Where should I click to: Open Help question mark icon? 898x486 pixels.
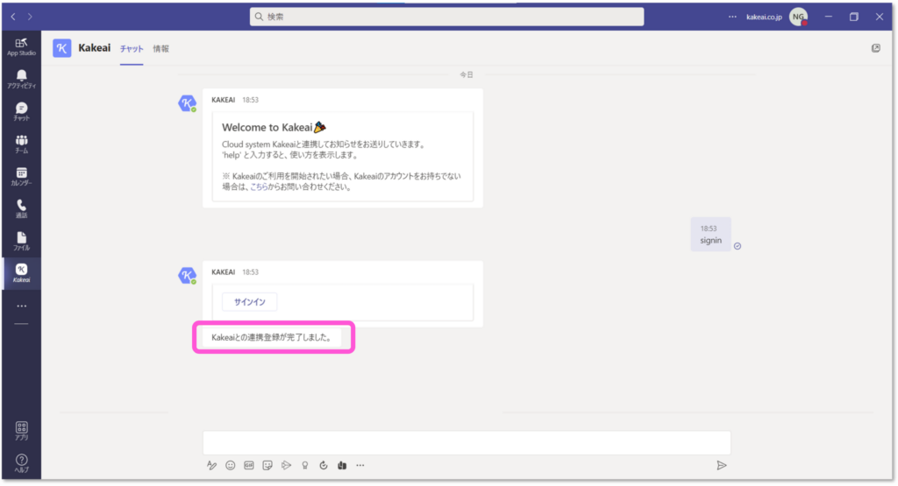(x=21, y=463)
